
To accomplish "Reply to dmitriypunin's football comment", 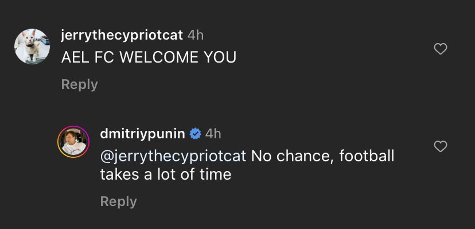I will [118, 202].
